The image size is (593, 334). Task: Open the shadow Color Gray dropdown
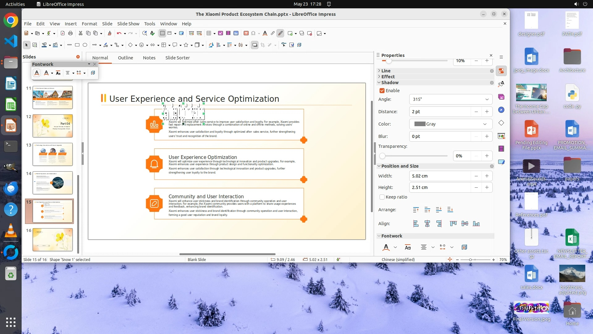pos(485,124)
